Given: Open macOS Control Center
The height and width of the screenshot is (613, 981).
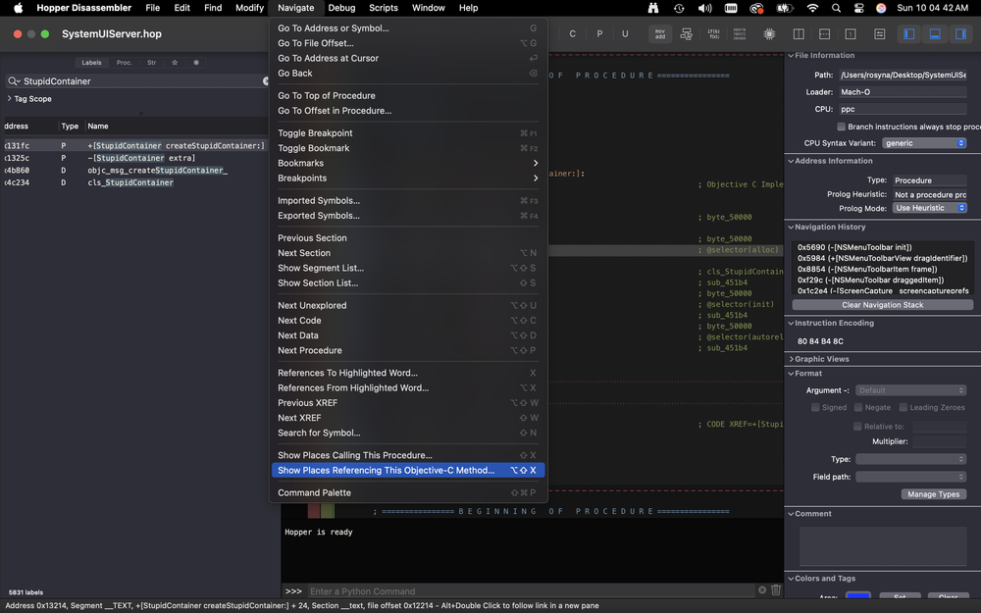Looking at the screenshot, I should [x=858, y=8].
